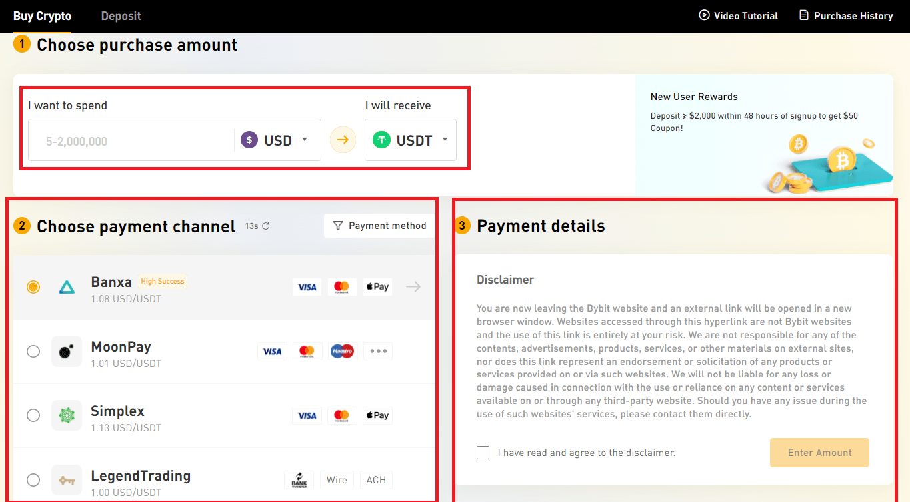Open the Video Tutorial

(x=737, y=15)
